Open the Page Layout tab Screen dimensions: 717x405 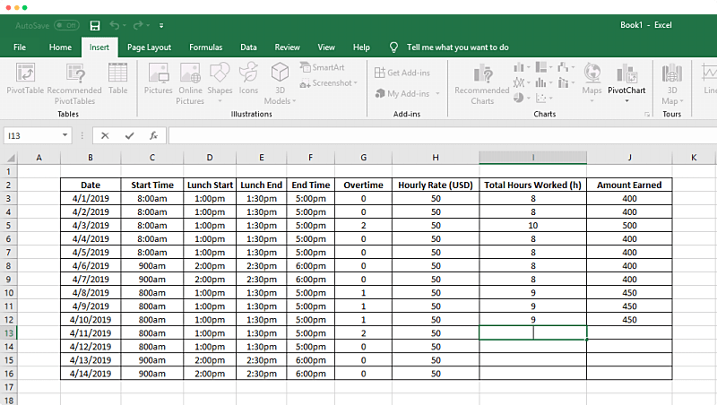click(x=149, y=47)
